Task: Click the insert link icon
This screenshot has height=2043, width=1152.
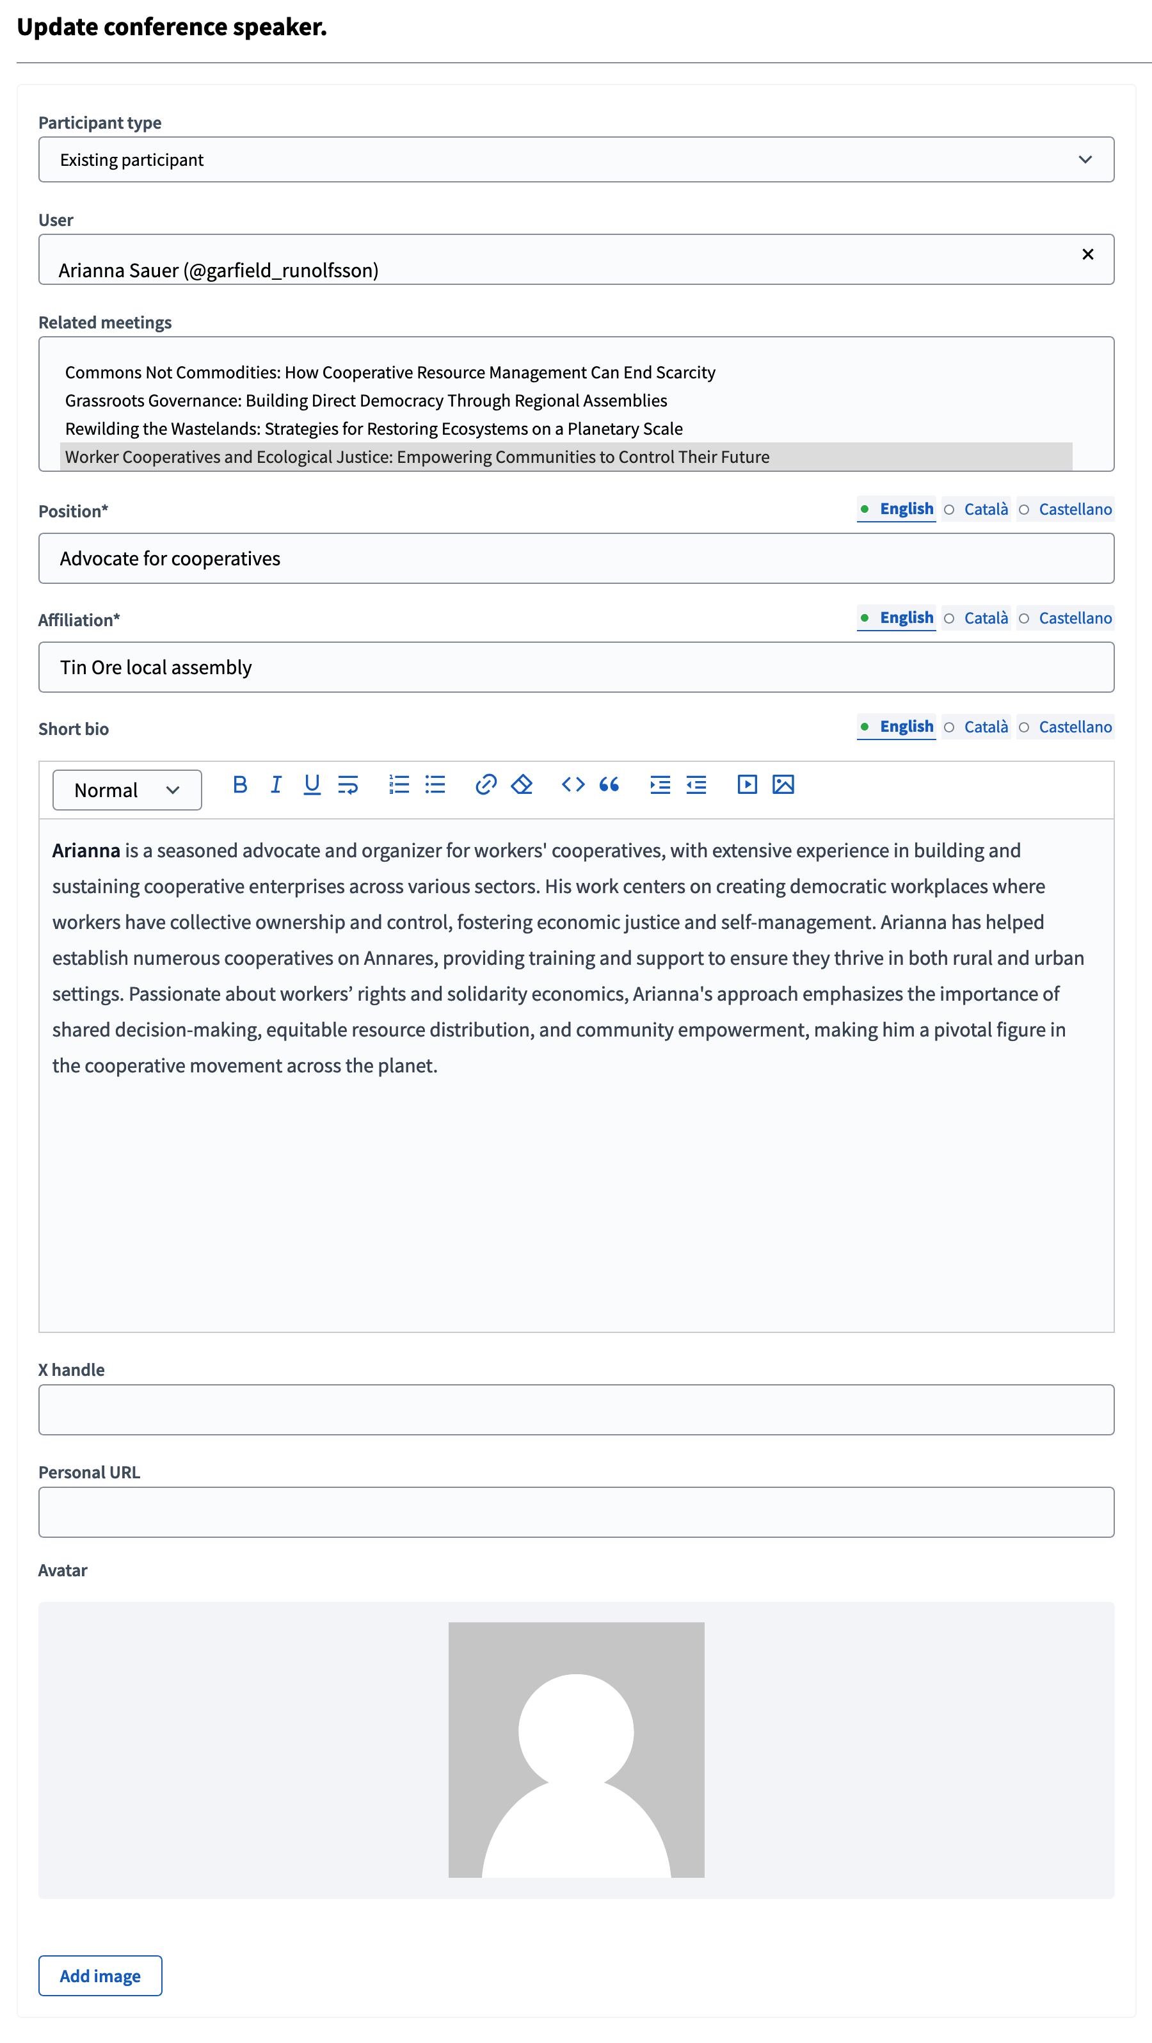Action: [x=485, y=784]
